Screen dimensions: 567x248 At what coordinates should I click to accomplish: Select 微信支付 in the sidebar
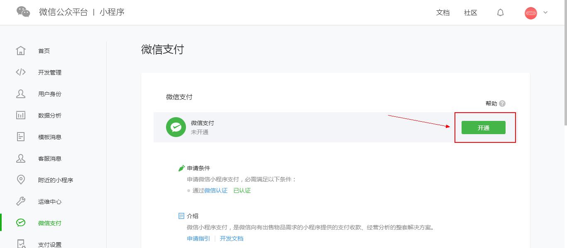(50, 223)
